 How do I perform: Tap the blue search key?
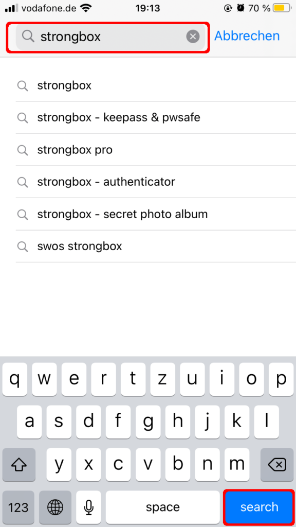(x=259, y=507)
